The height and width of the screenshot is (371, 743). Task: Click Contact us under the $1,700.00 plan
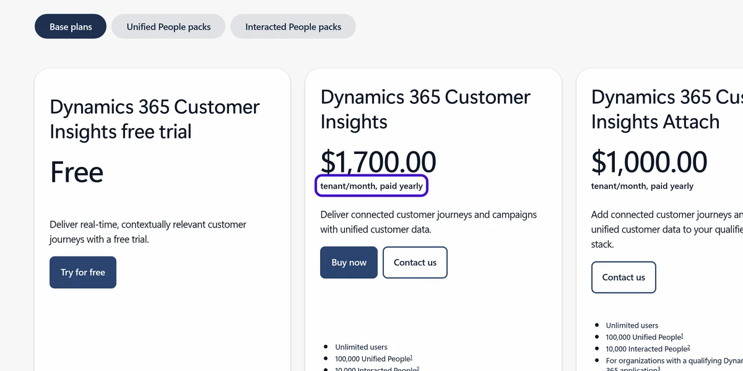[415, 262]
